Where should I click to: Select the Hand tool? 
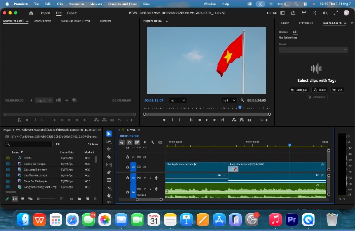pyautogui.click(x=109, y=195)
